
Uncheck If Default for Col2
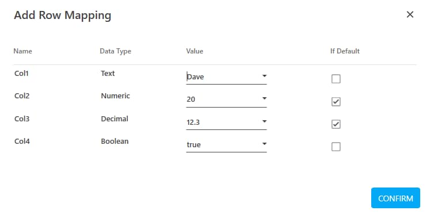click(x=336, y=102)
